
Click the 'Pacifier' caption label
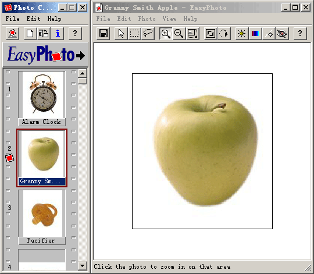(x=42, y=241)
